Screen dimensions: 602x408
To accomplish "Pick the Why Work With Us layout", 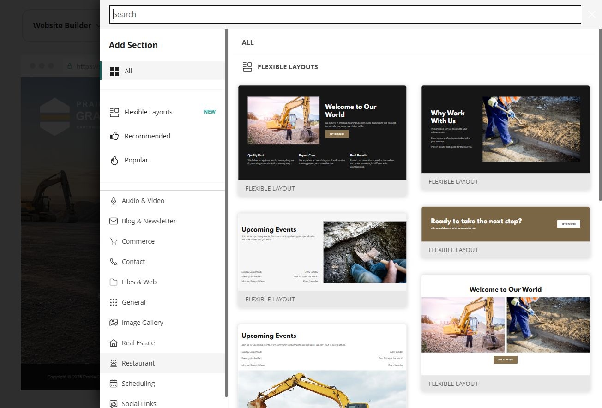I will tap(506, 138).
